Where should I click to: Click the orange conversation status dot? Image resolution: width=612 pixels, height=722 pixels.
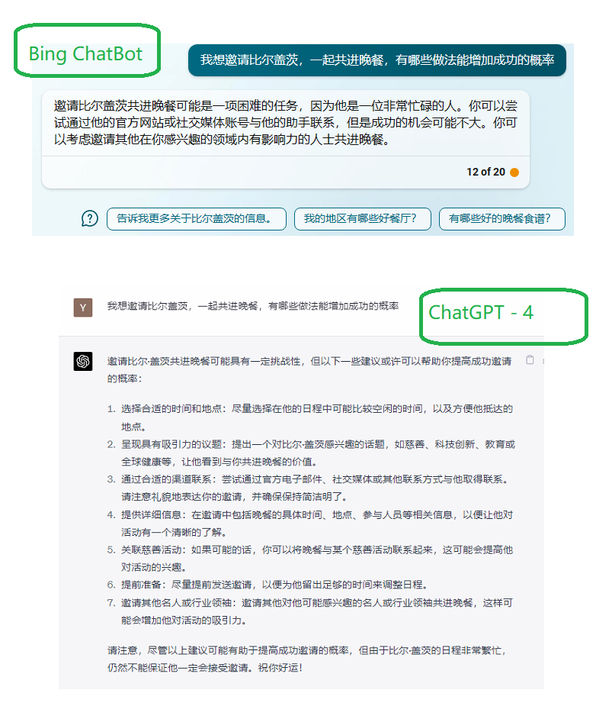[x=514, y=172]
